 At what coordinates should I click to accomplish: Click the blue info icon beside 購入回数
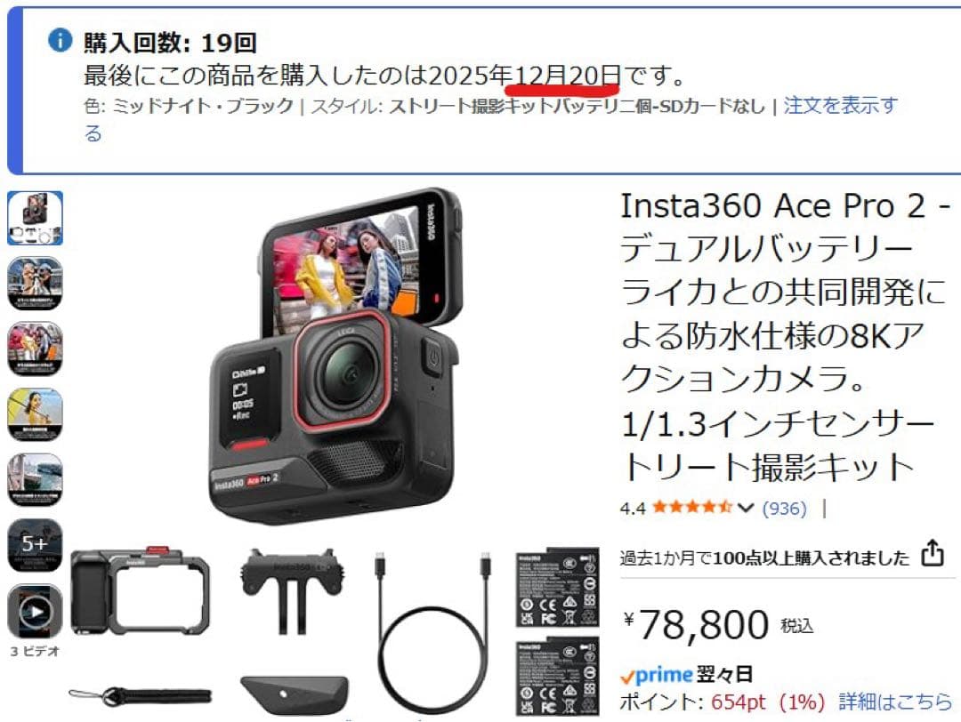61,41
